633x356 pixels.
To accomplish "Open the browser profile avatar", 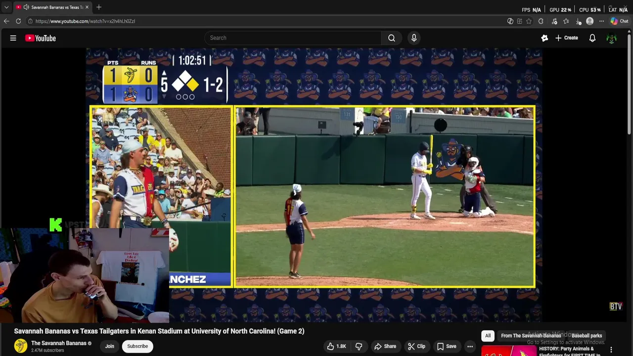I will pos(589,21).
